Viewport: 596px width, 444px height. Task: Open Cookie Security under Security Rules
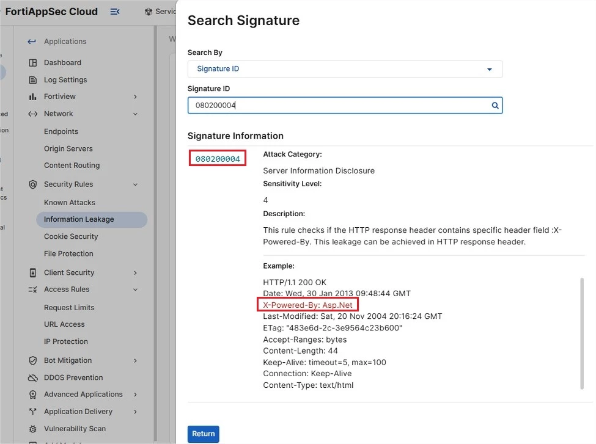coord(71,236)
